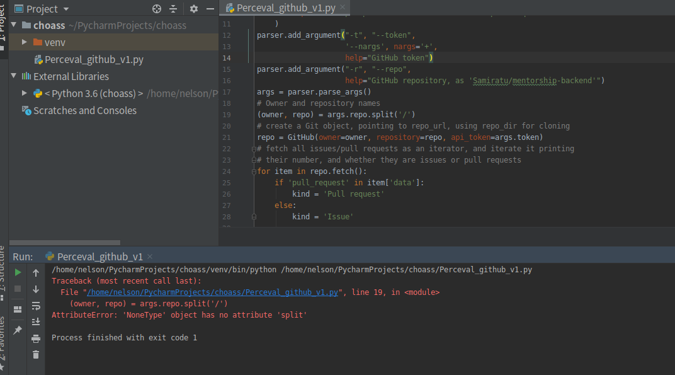The image size is (675, 375).
Task: Select the Print console output icon
Action: [36, 337]
